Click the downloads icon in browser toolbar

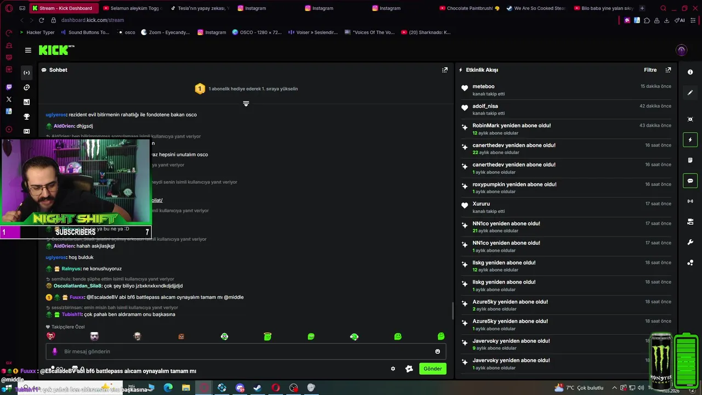(x=666, y=20)
